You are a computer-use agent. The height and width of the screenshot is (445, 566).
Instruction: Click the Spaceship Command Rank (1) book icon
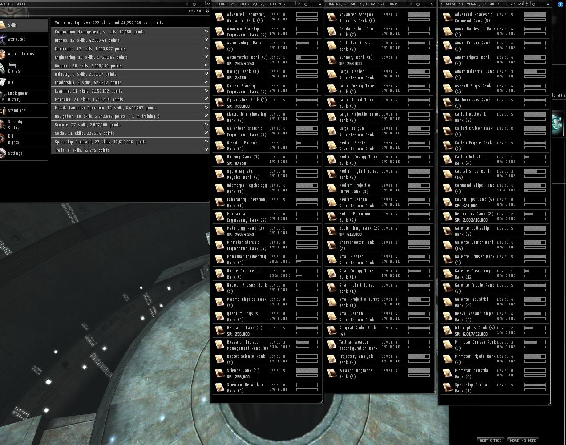coord(447,388)
